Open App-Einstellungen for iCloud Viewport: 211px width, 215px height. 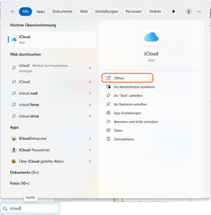(128, 113)
